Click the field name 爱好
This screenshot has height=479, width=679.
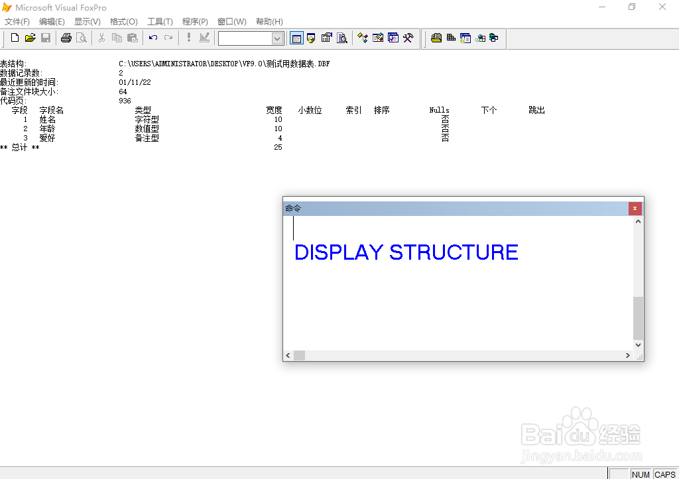(x=47, y=138)
